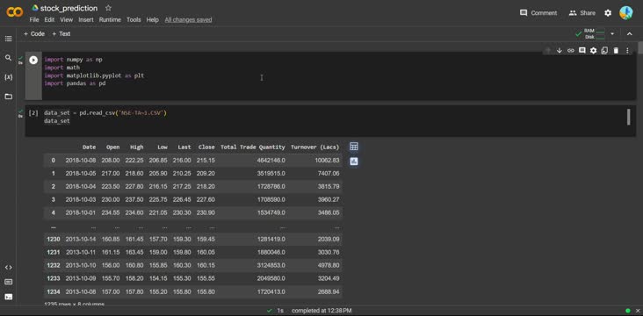
Task: Expand the RAM and Disk dropdown
Action: pyautogui.click(x=612, y=33)
